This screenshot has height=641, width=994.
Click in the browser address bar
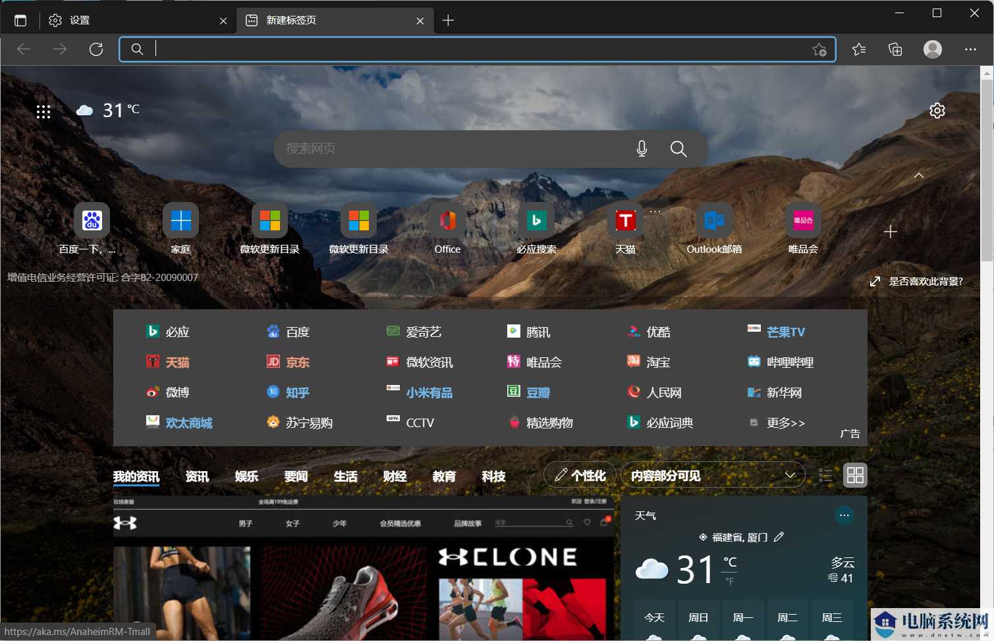(x=478, y=49)
